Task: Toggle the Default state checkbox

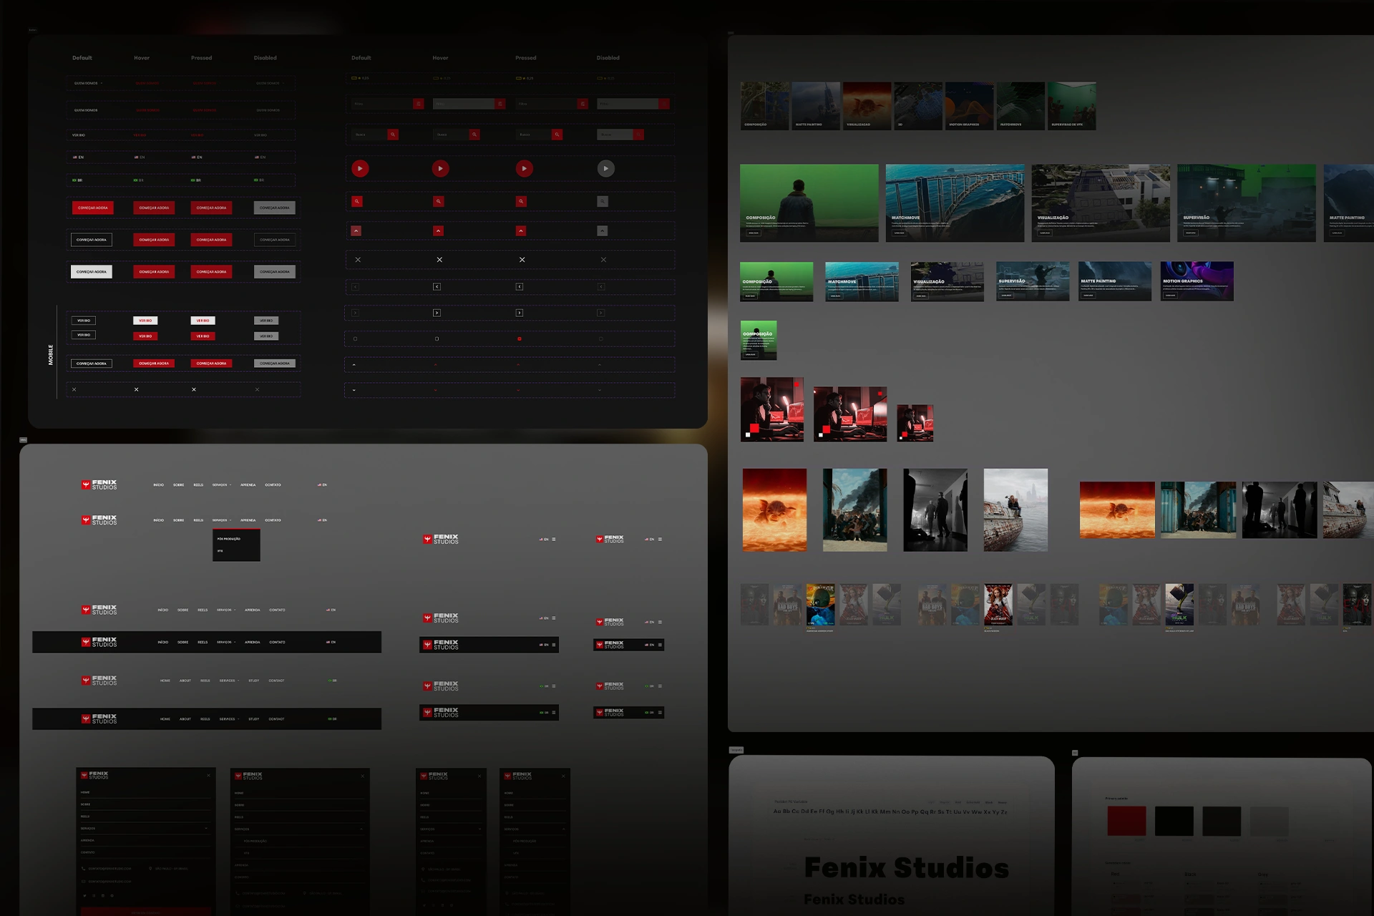Action: pos(356,338)
